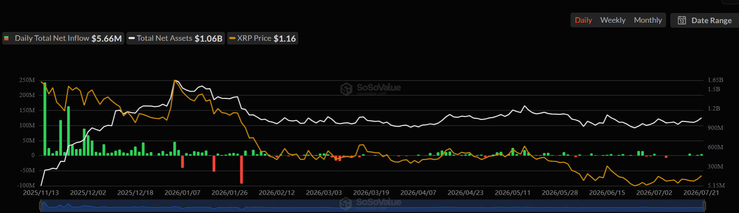Grab the left handle of range slider

41,205
